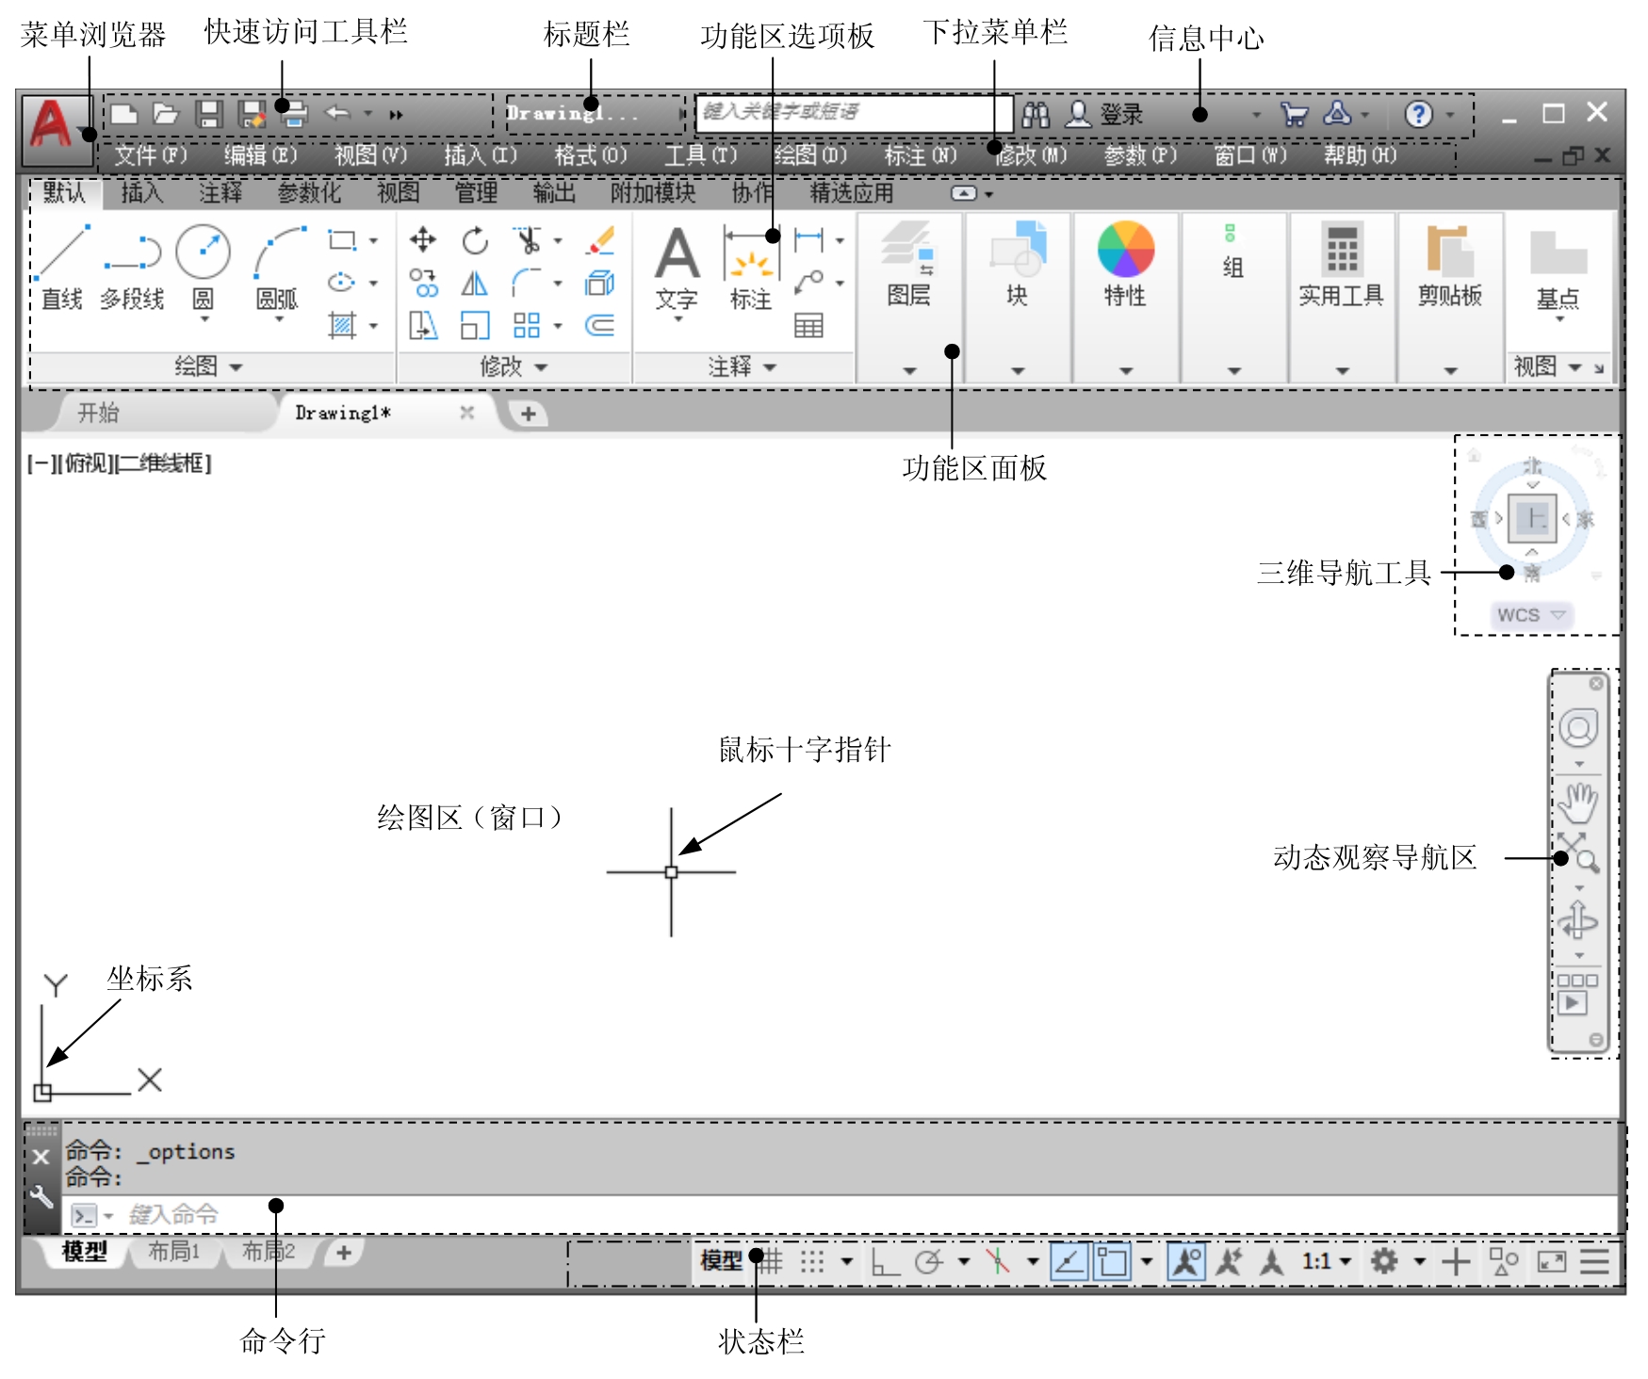Toggle polar tracking in status bar
Screen dimensions: 1648x1379
928,1261
